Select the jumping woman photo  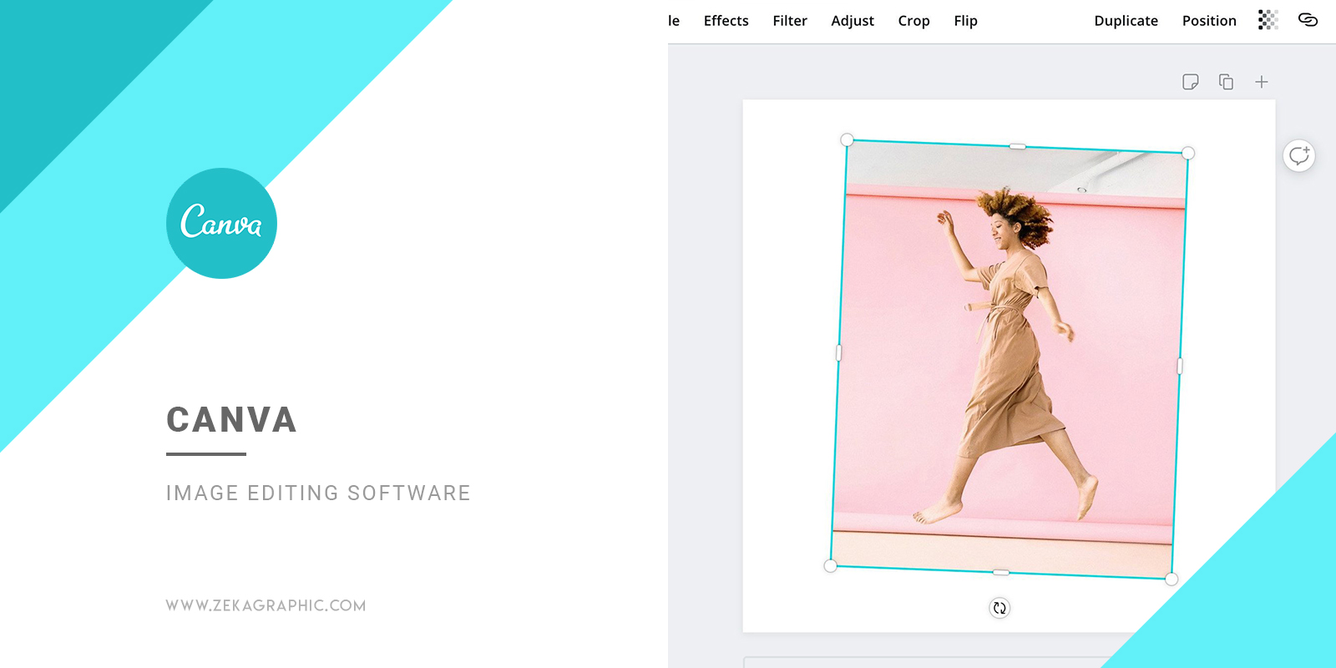(x=1009, y=359)
